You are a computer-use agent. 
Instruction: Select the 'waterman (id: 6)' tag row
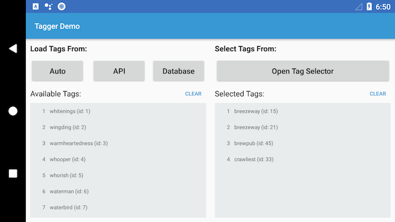118,191
